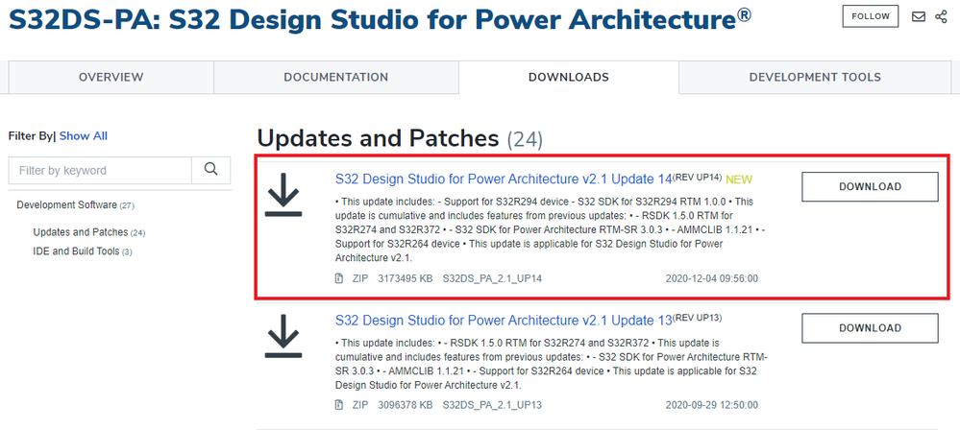Select the DOWNLOADS tab
This screenshot has height=430, width=960.
[x=569, y=77]
